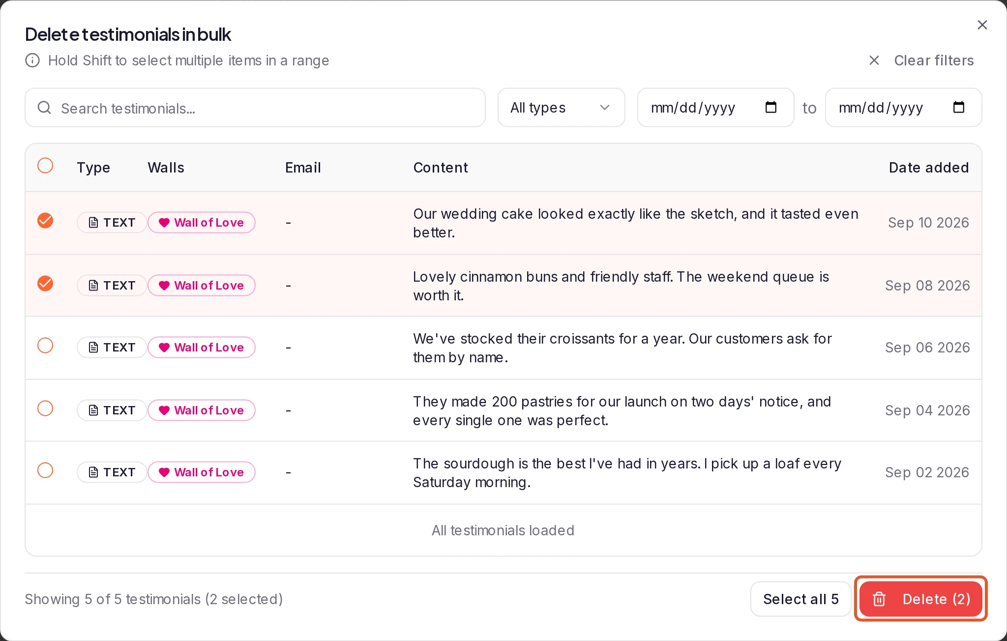Click the Email column header
The width and height of the screenshot is (1007, 641).
[303, 168]
